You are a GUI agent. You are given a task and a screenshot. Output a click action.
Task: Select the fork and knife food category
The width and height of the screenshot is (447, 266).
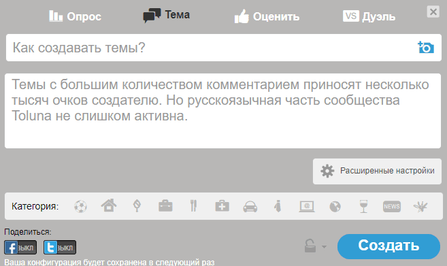194,206
